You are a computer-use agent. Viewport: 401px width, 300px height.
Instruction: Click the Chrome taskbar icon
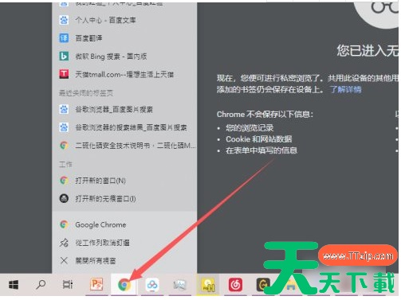124,285
